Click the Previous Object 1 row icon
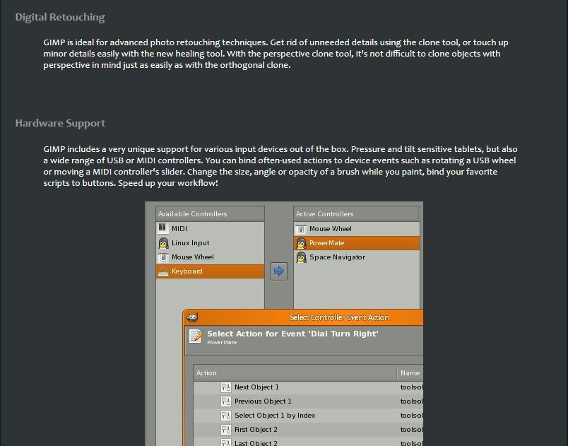Image resolution: width=568 pixels, height=446 pixels. [225, 401]
